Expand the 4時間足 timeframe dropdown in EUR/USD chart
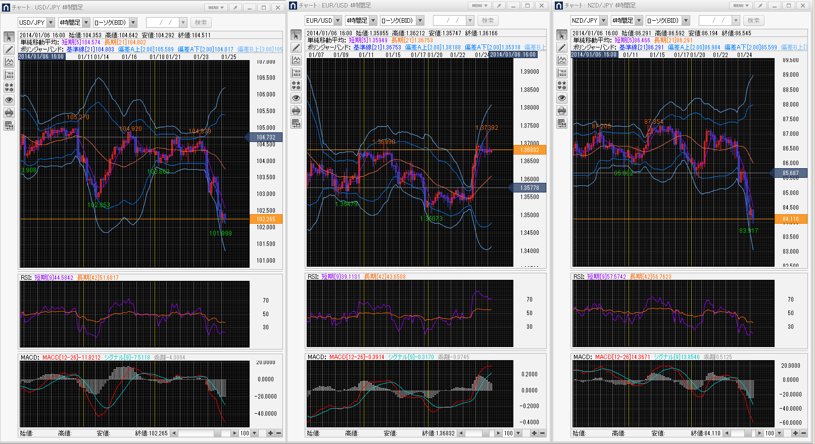This screenshot has height=444, width=815. click(x=373, y=21)
